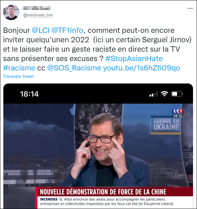The height and width of the screenshot is (209, 197).
Task: Open the tweet author's profile picture
Action: pyautogui.click(x=11, y=12)
